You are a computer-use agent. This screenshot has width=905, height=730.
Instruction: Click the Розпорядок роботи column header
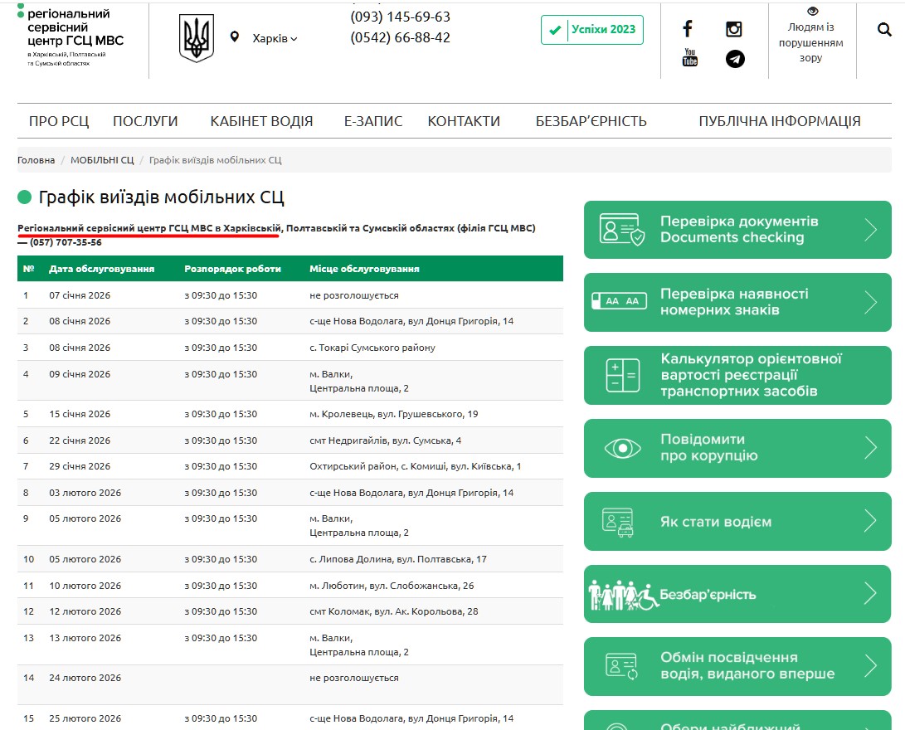pyautogui.click(x=232, y=269)
